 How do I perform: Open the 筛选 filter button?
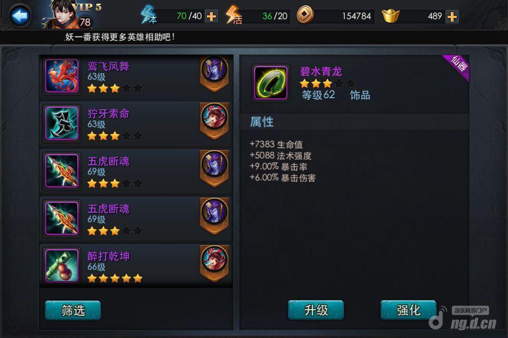tap(73, 311)
